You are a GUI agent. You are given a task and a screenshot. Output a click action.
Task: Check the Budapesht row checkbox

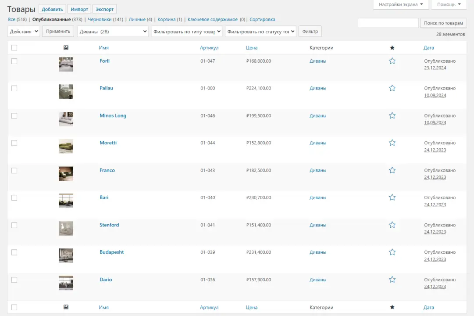tap(14, 252)
